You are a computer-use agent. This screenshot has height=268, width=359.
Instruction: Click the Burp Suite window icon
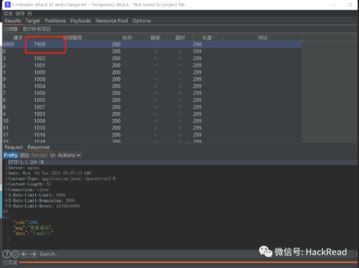coord(7,4)
